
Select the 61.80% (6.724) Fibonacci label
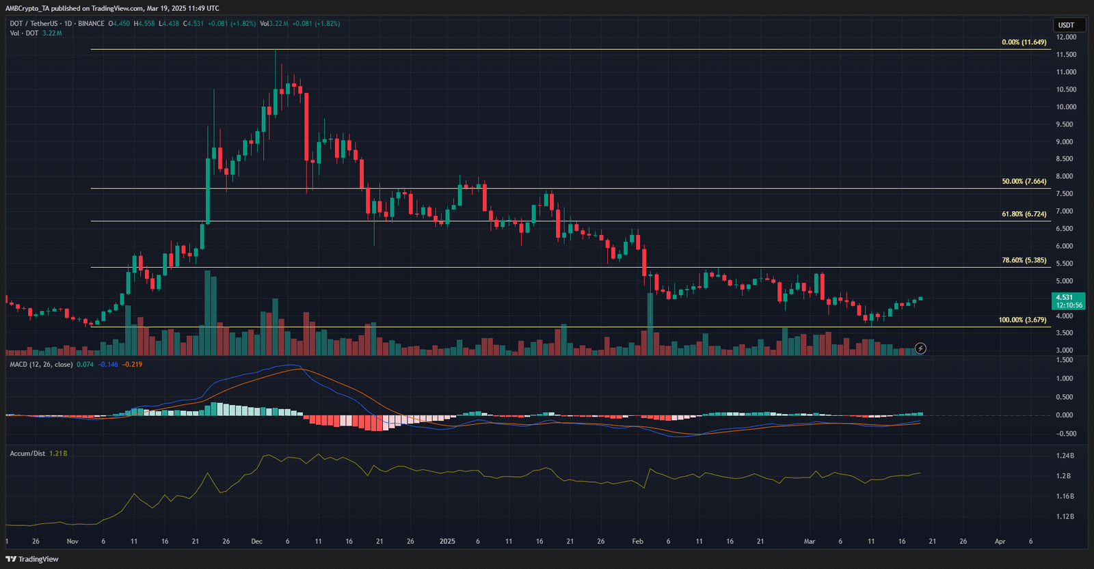point(1024,214)
